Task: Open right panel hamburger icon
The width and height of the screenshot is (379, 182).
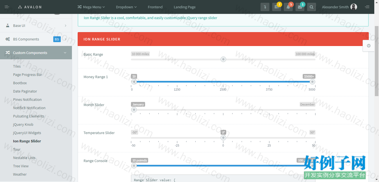Action: pos(367,7)
